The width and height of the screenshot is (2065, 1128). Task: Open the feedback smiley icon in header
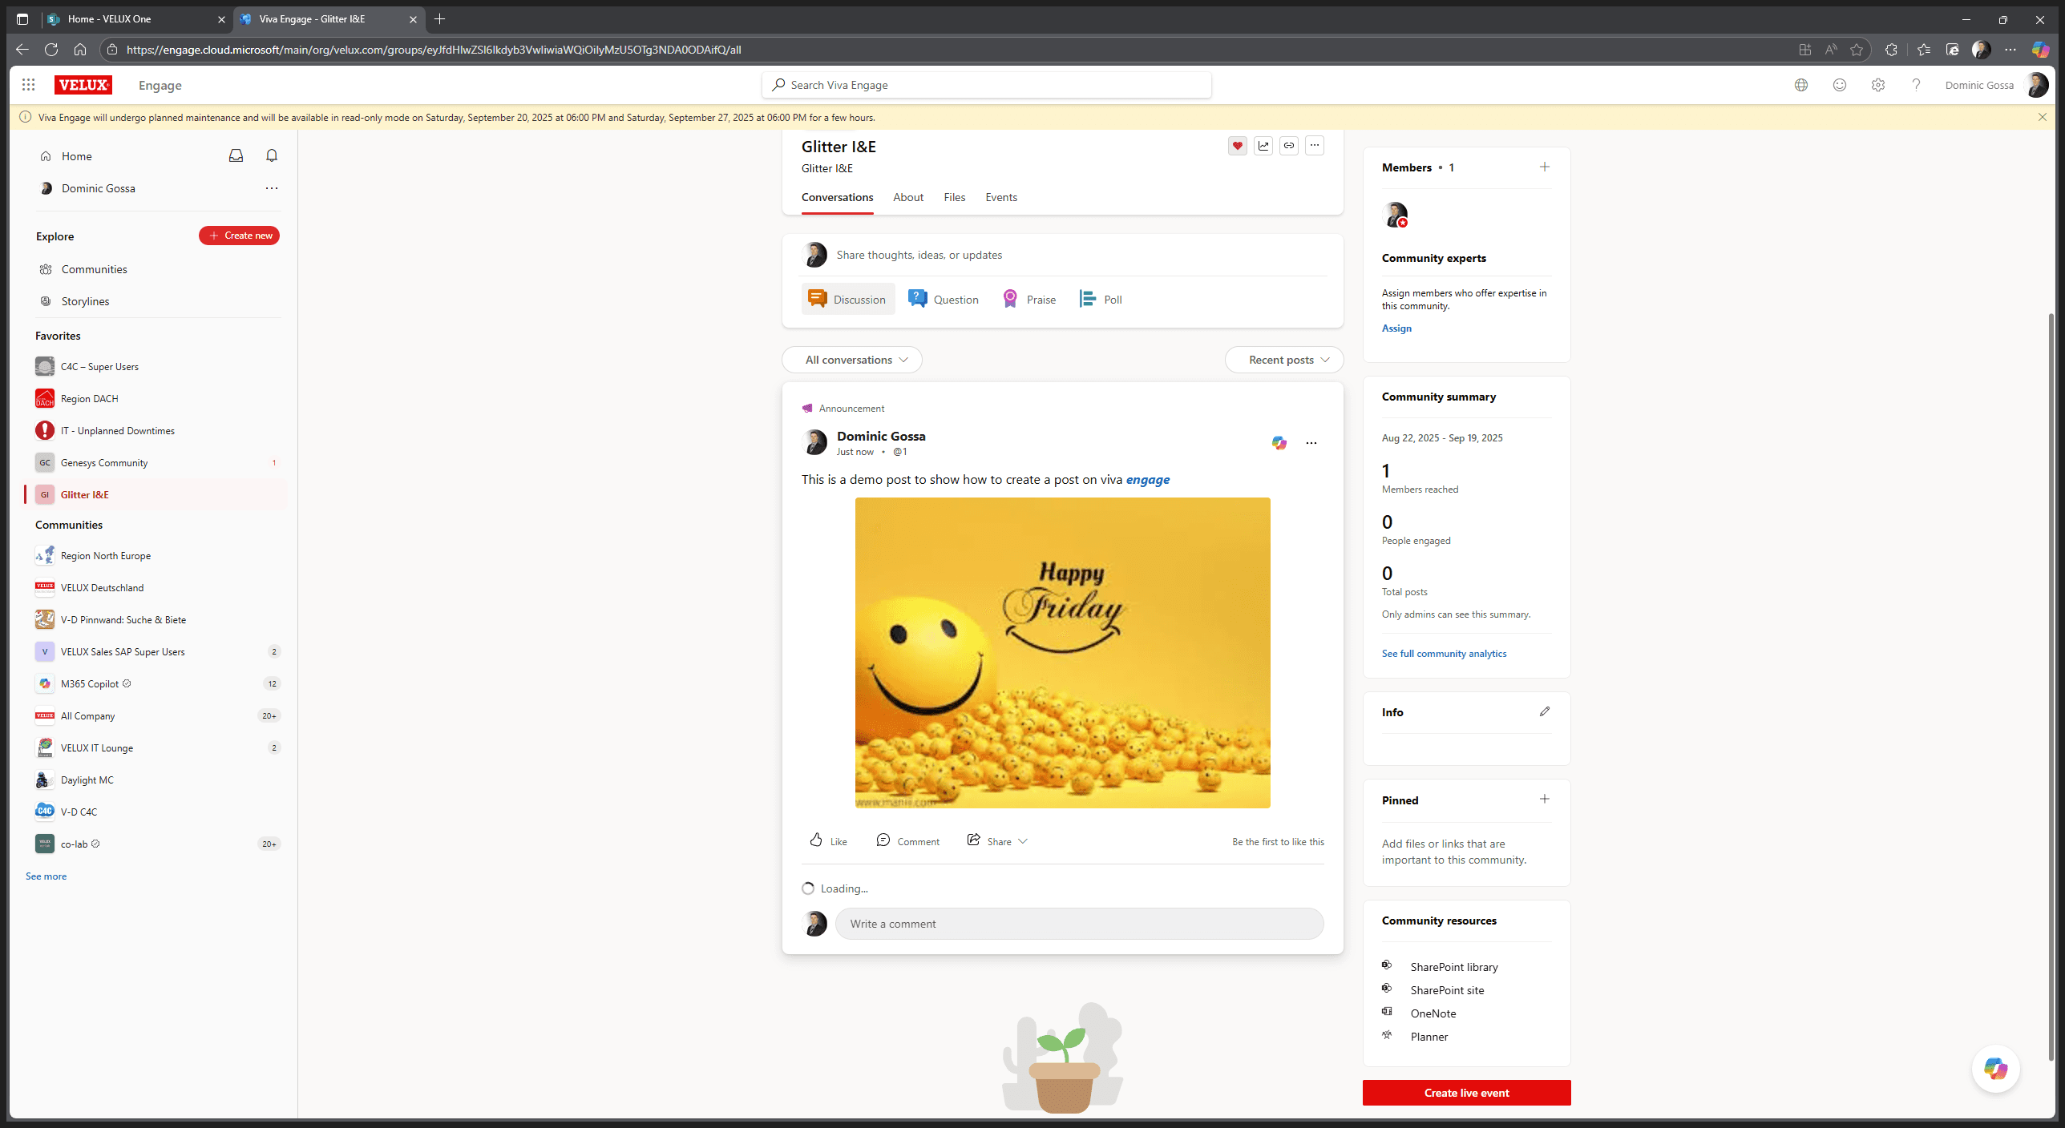(x=1840, y=85)
